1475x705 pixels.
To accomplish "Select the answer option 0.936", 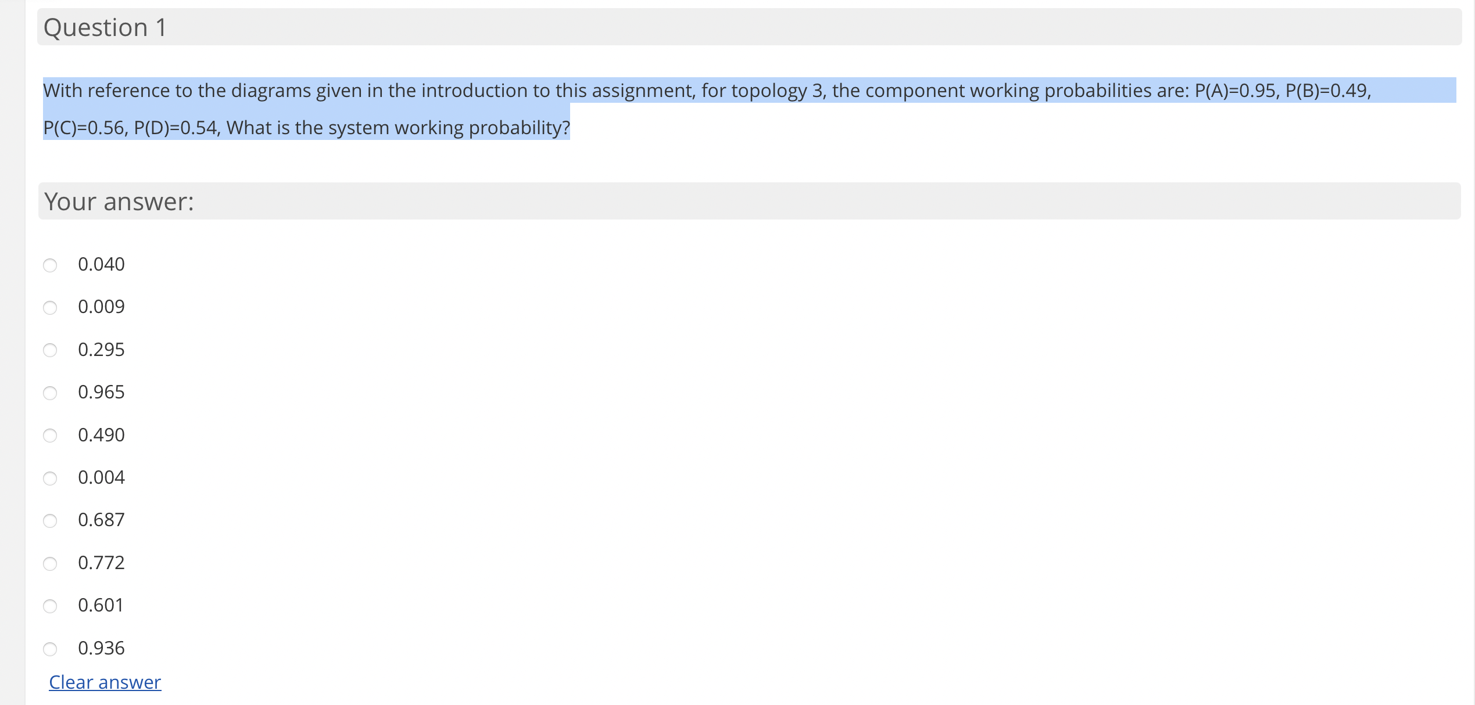I will coord(50,649).
